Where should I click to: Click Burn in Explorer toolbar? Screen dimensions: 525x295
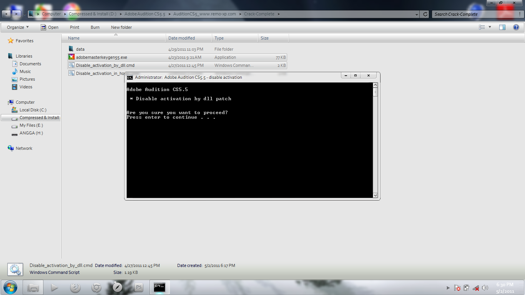point(95,27)
